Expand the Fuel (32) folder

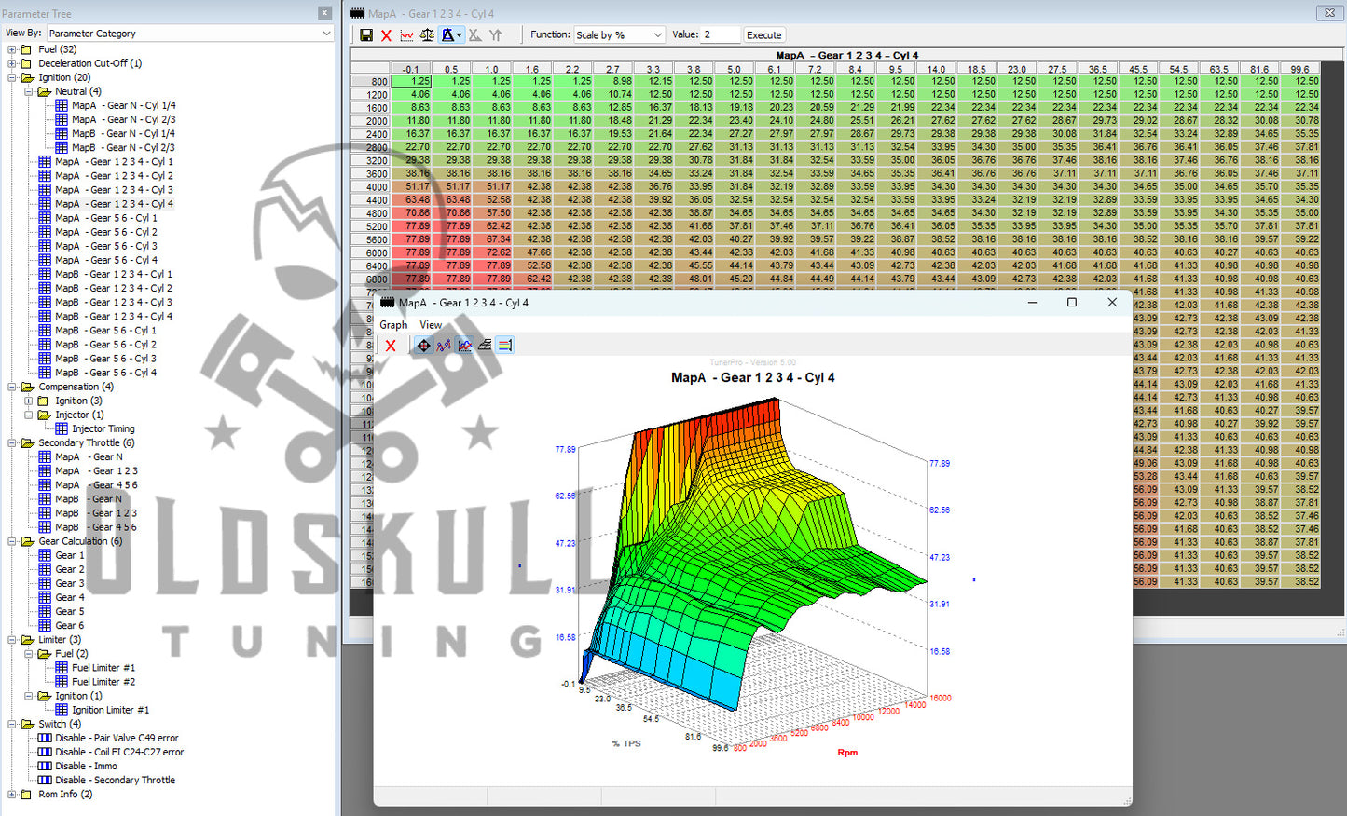[x=12, y=49]
